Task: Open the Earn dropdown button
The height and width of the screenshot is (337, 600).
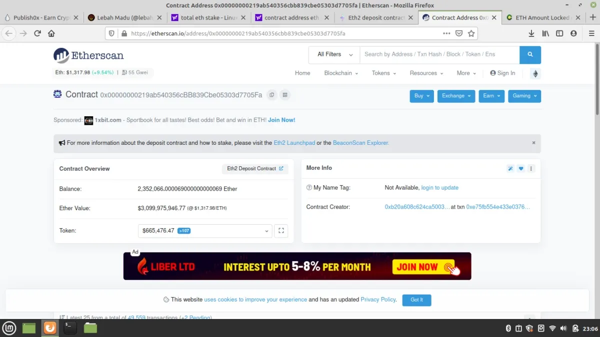Action: [x=491, y=96]
